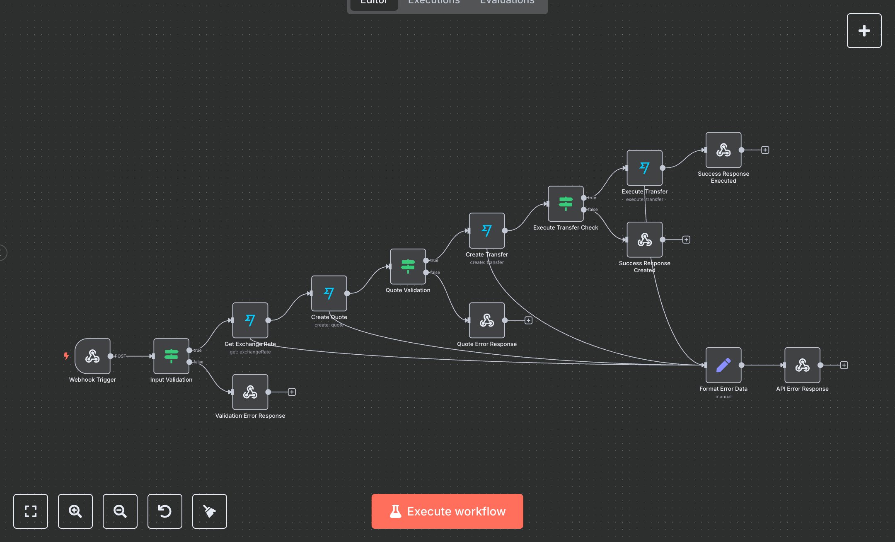This screenshot has height=542, width=895.
Task: Select the Format Error Data node
Action: tap(723, 365)
